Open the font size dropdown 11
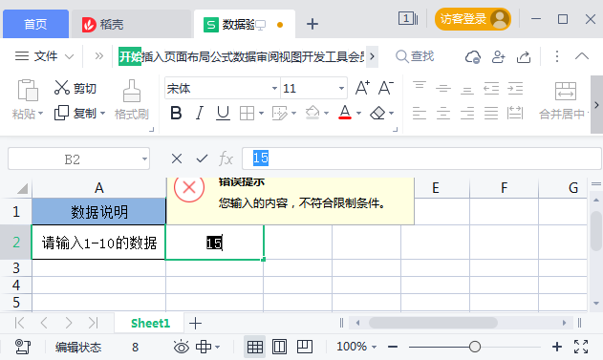The height and width of the screenshot is (360, 603). (341, 89)
